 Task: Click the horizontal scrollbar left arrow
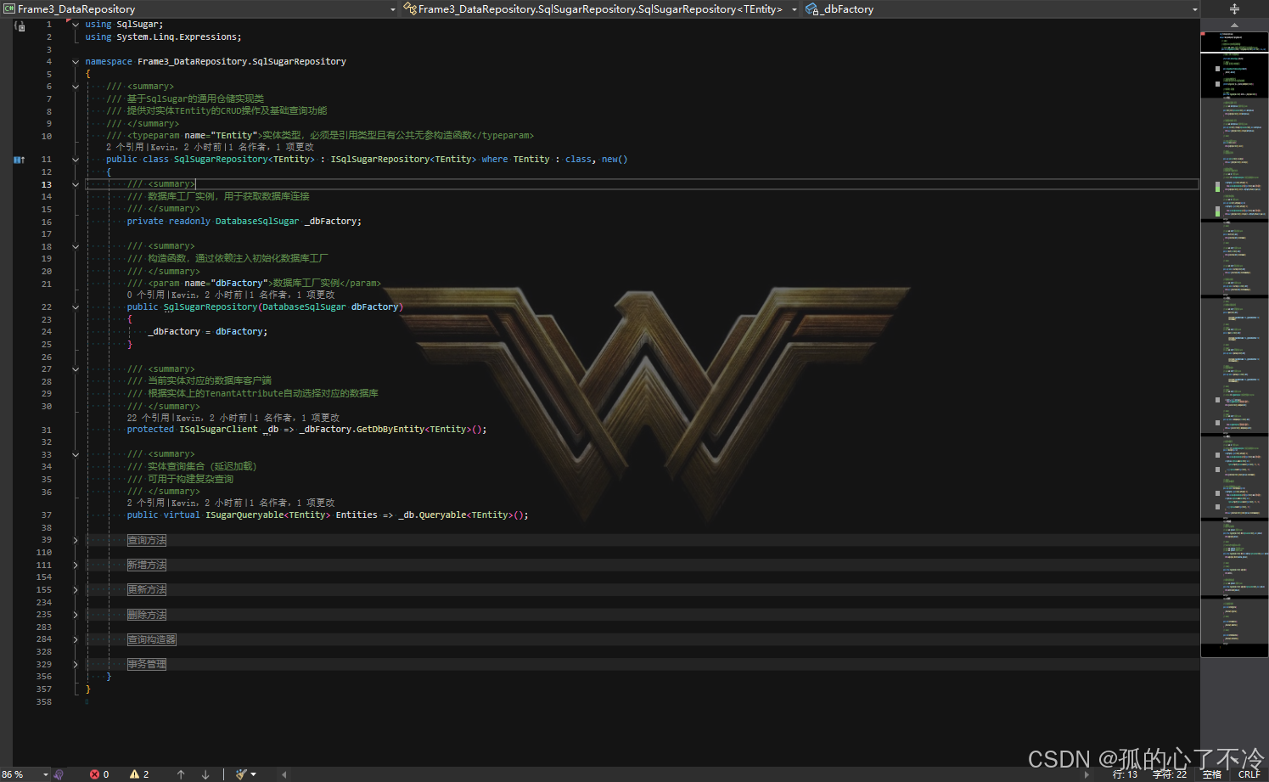pos(284,774)
